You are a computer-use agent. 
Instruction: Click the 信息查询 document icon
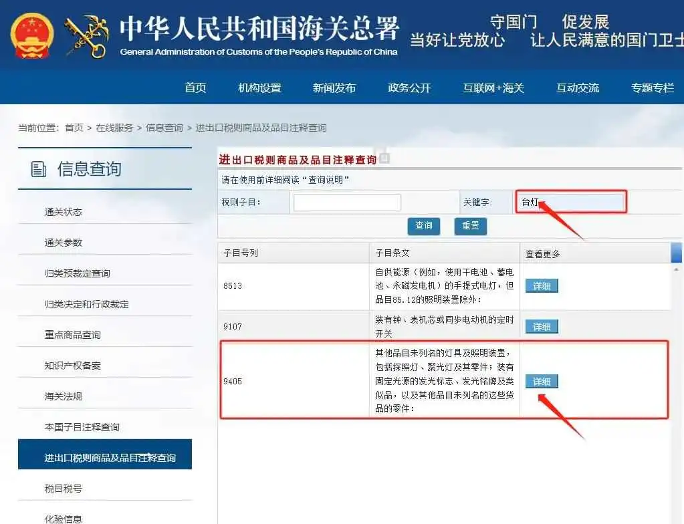coord(38,169)
